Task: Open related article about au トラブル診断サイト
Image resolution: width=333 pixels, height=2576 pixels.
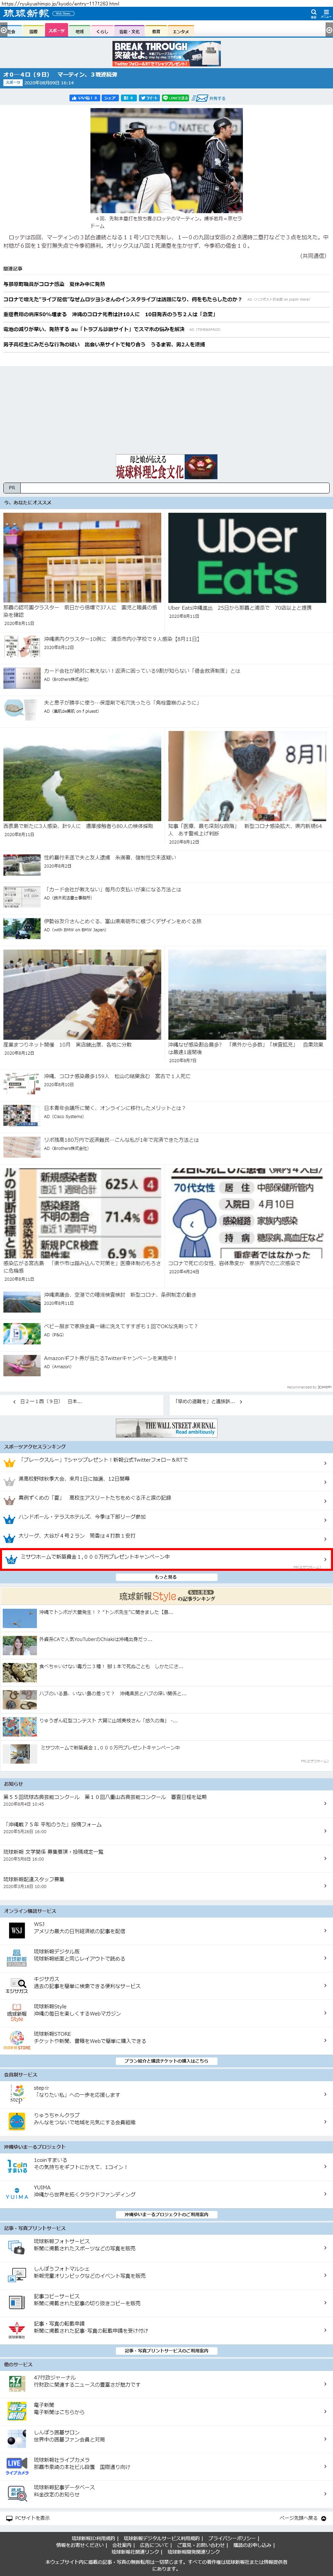Action: (x=94, y=329)
